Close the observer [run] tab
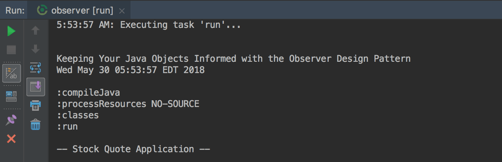Screen dimensions: 502x162 point(122,10)
